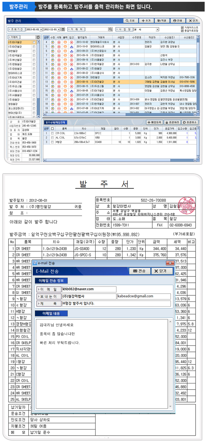Toggle the 종결자료포함 checkbox
Viewport: 206px width, 443px height.
coord(182,30)
